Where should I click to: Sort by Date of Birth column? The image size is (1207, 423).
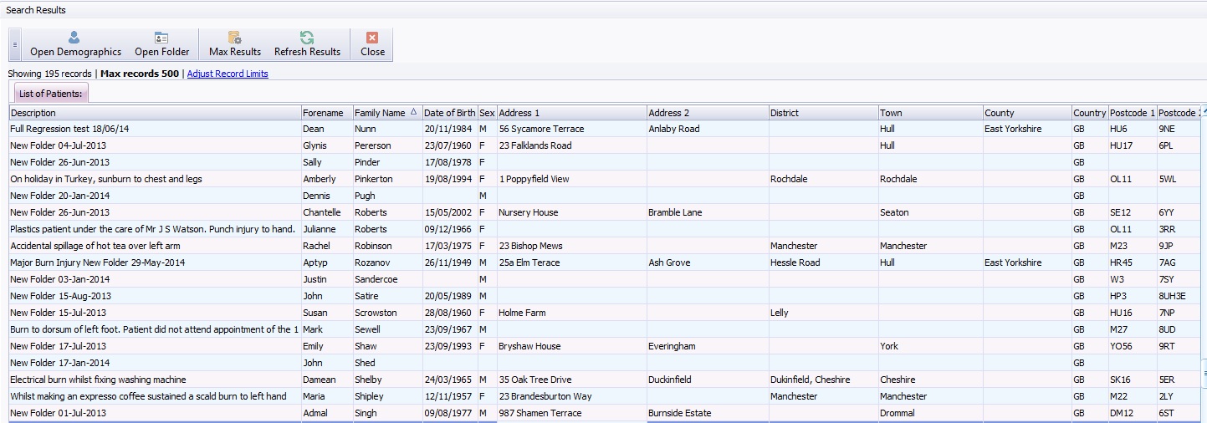pos(449,113)
